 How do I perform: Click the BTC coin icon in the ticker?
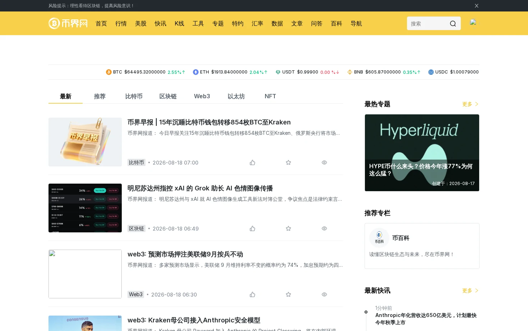(x=108, y=72)
